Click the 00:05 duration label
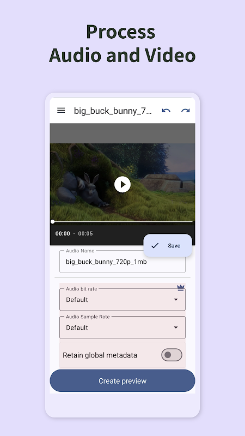This screenshot has height=436, width=245. [x=85, y=234]
